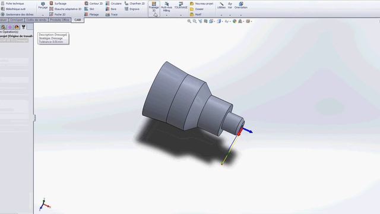380x214 pixels.
Task: Click the Display Style icon
Action: (219, 21)
